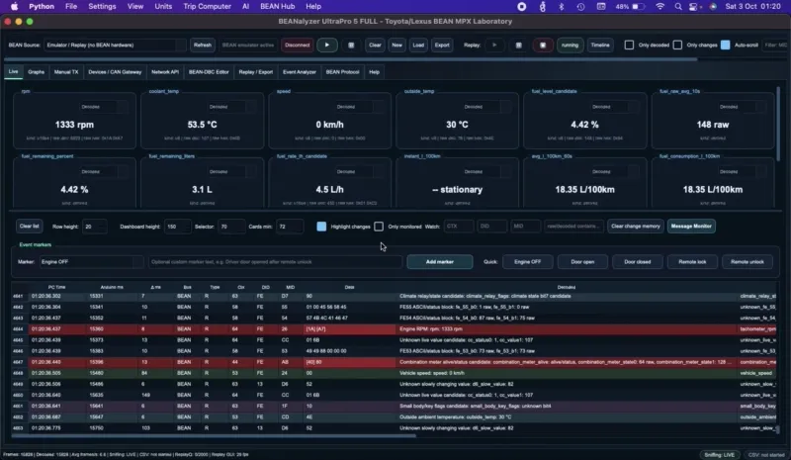The width and height of the screenshot is (791, 460).
Task: Open the Trip Computer menu
Action: point(208,7)
